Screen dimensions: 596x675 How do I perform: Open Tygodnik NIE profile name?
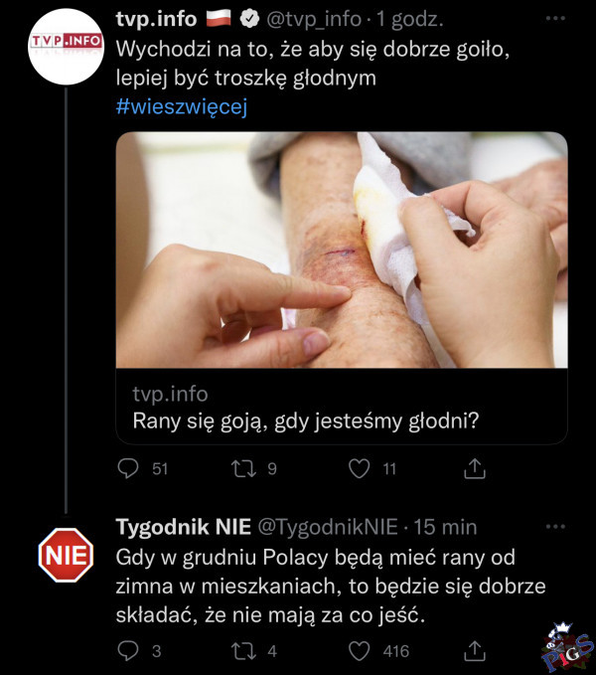pyautogui.click(x=183, y=527)
